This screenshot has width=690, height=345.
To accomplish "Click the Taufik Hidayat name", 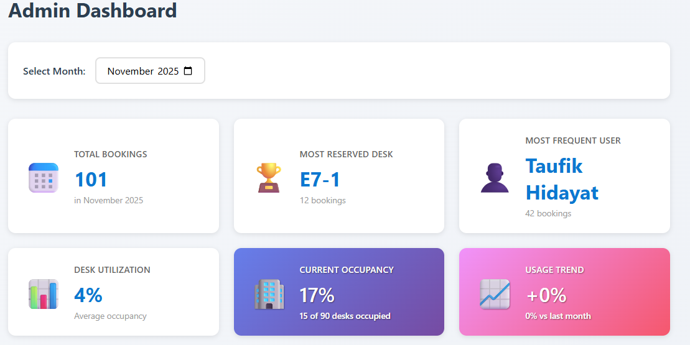I will (x=562, y=179).
